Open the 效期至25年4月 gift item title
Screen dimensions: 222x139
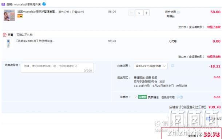[x=35, y=41]
